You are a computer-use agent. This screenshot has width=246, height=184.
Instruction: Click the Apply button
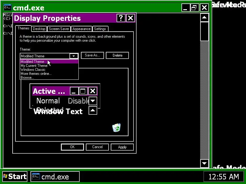(122, 147)
